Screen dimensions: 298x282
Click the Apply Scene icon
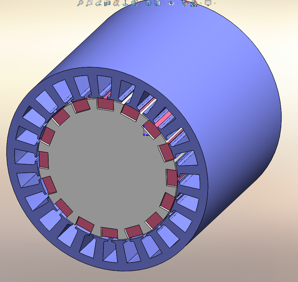click(x=193, y=3)
